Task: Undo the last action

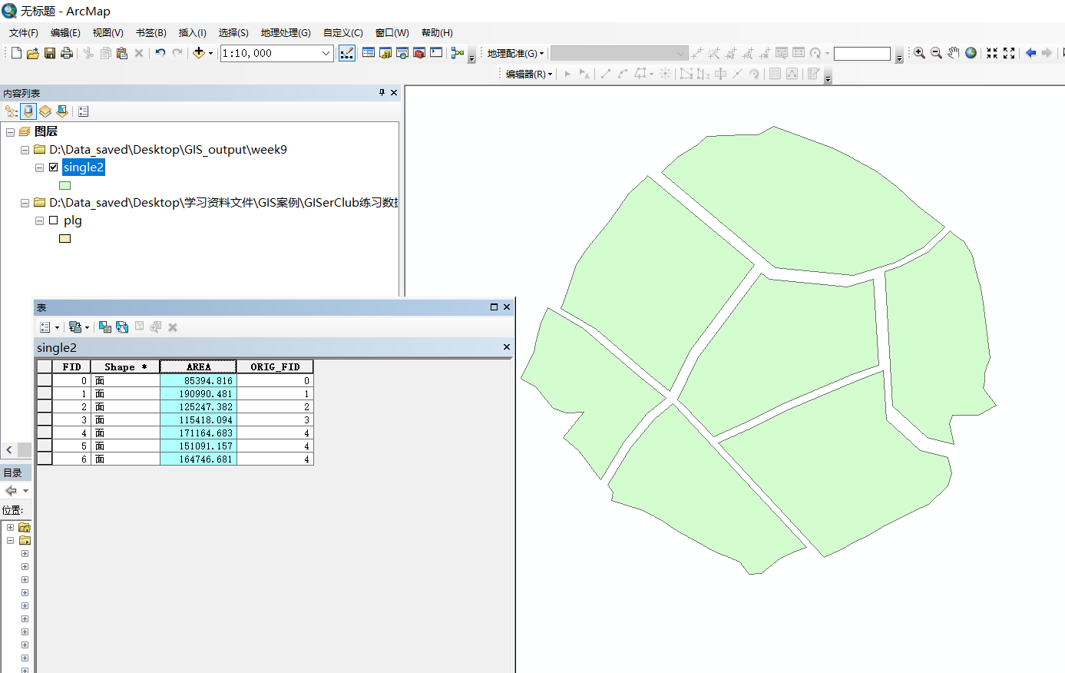Action: (160, 53)
